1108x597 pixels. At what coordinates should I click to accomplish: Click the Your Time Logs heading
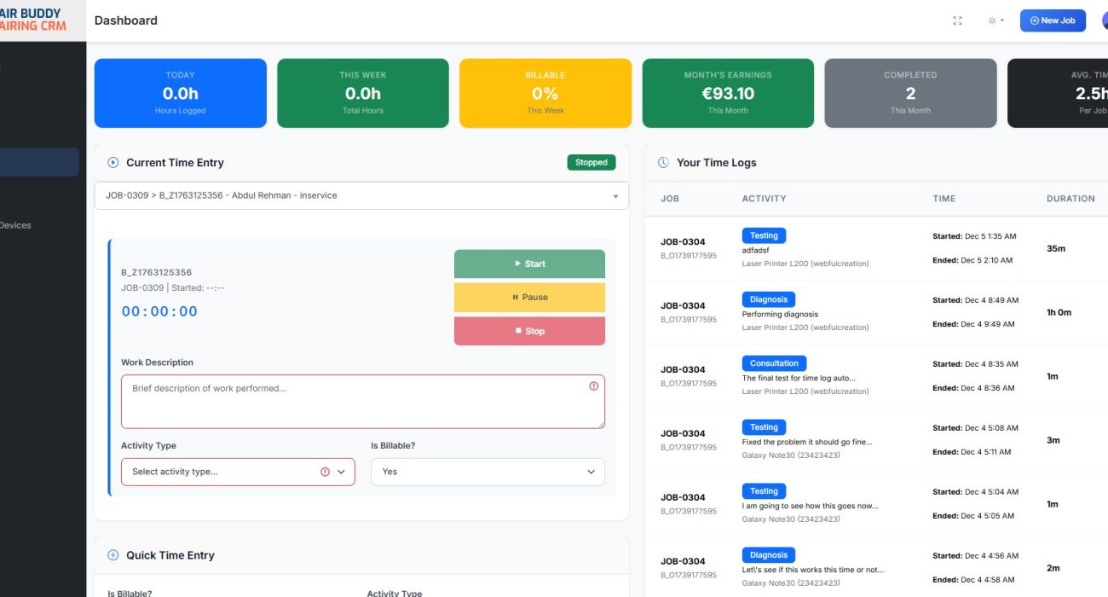(717, 162)
